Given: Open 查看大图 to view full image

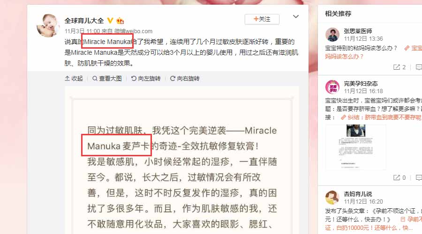Looking at the screenshot, I should [107, 79].
